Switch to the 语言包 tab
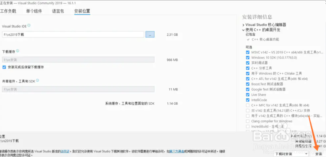 pyautogui.click(x=58, y=11)
